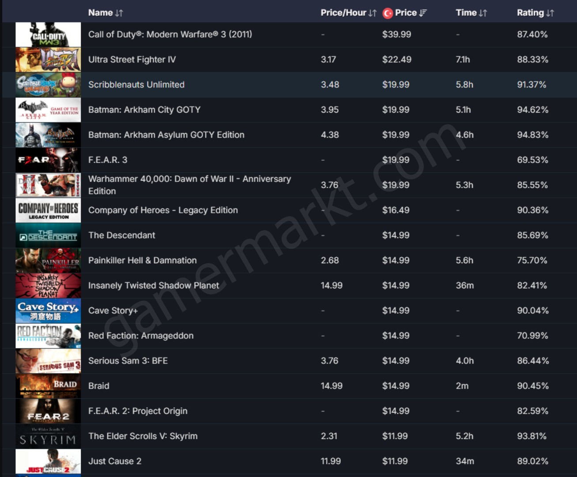Open Cave Story+ thumbnail
The image size is (577, 477).
point(48,311)
